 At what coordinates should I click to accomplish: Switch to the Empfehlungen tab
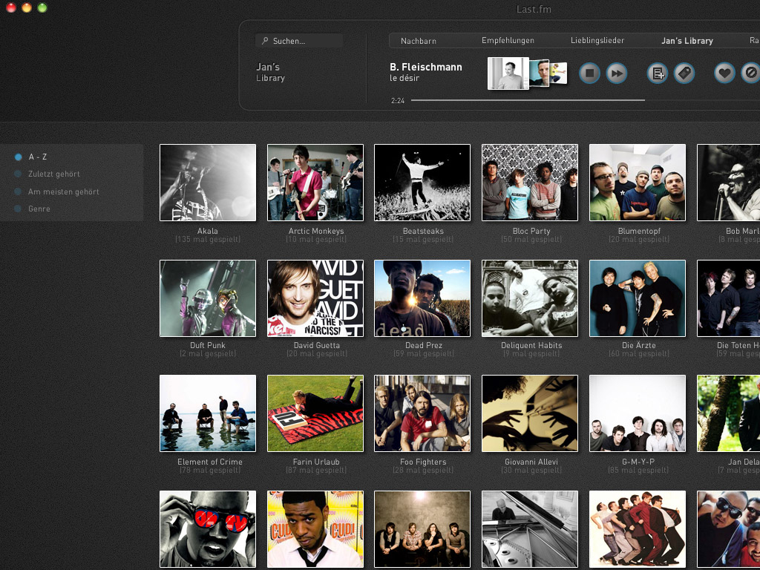tap(508, 41)
